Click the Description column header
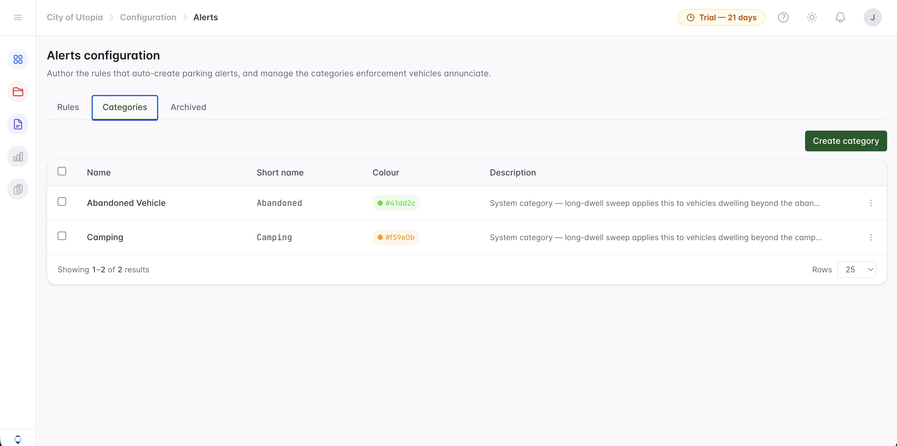This screenshot has height=446, width=897. 513,173
